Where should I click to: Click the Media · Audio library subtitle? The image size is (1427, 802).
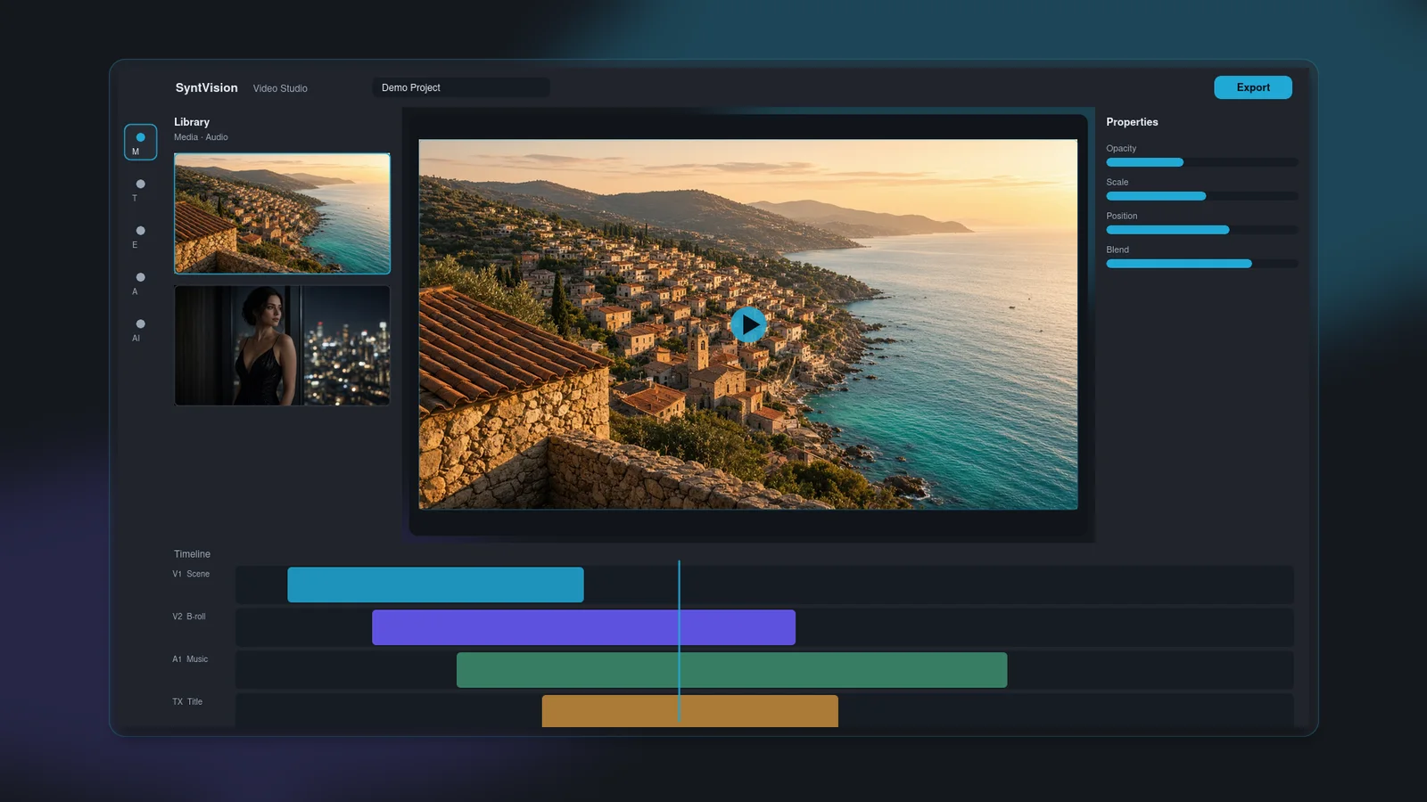201,137
